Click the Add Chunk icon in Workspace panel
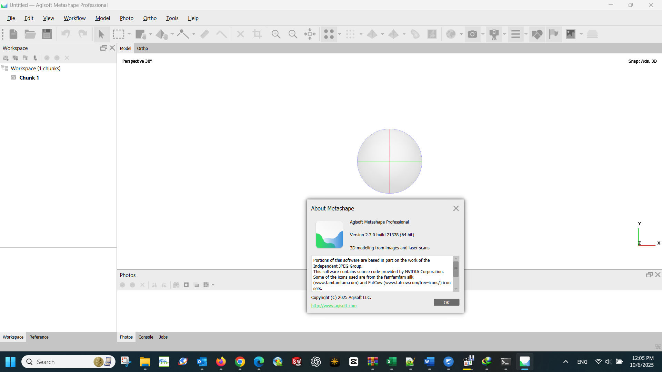The width and height of the screenshot is (662, 372). tap(6, 58)
